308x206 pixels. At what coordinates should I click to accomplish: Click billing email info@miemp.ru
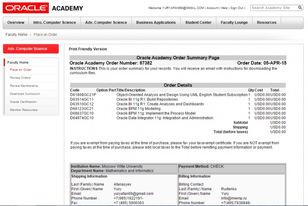pos(234,198)
